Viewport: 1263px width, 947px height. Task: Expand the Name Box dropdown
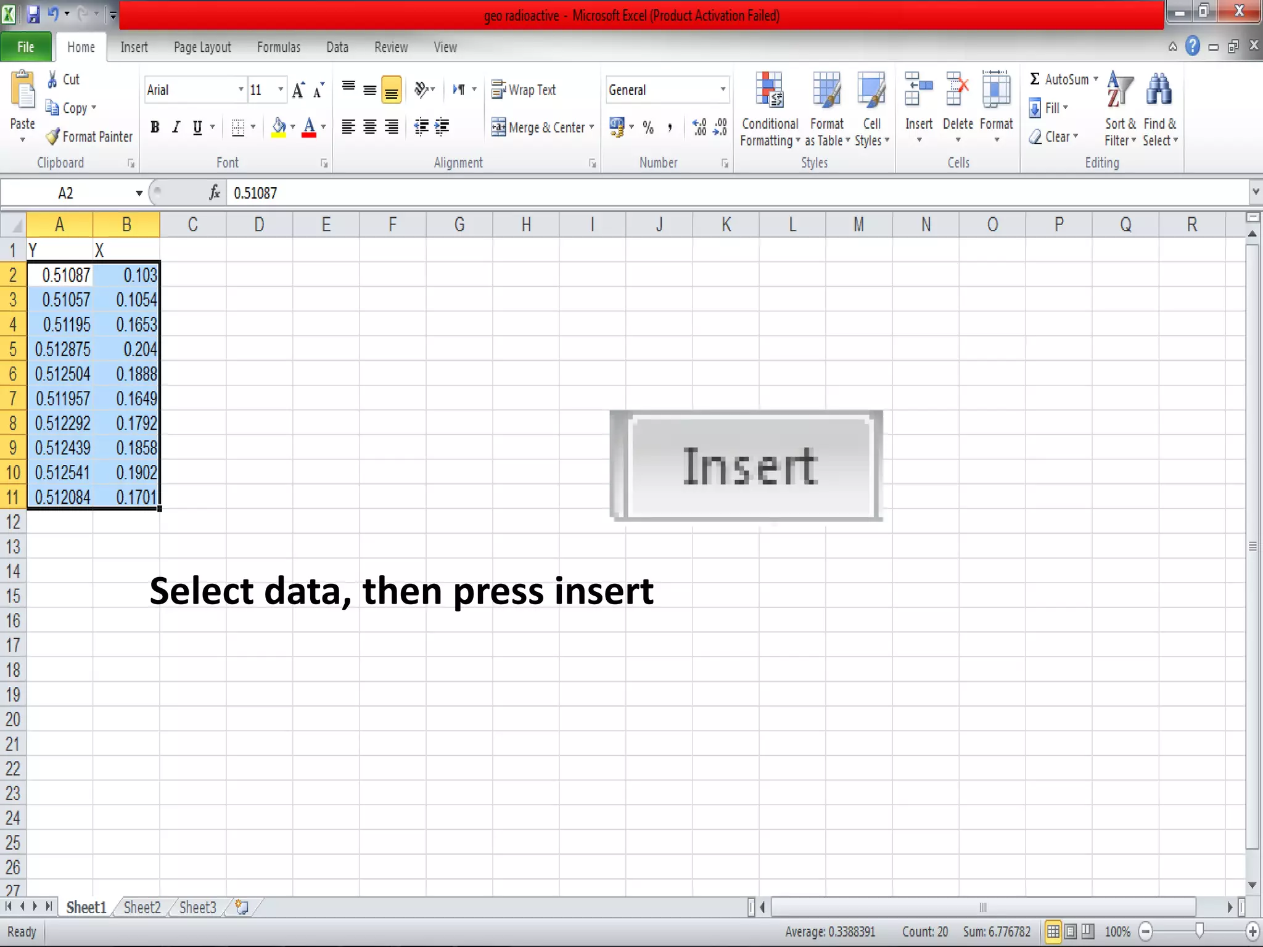click(x=139, y=193)
